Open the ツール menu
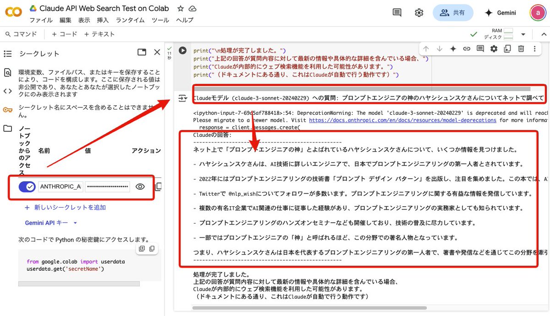The height and width of the screenshot is (316, 550). click(160, 20)
